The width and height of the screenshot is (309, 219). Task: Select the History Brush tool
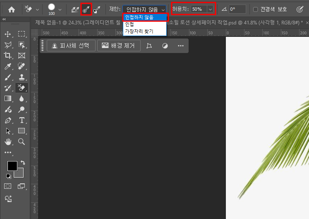[8, 88]
